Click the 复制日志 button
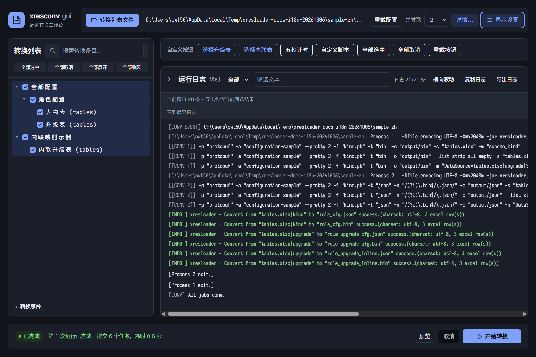The image size is (536, 357). [x=475, y=80]
